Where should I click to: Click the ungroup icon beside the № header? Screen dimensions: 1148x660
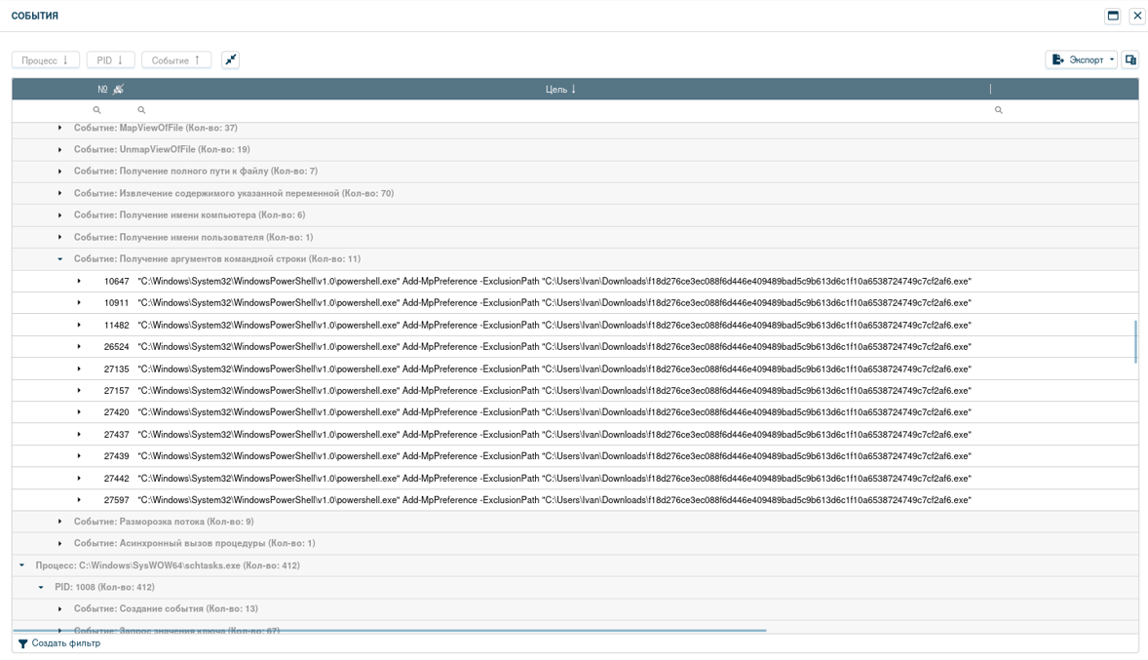(x=119, y=90)
